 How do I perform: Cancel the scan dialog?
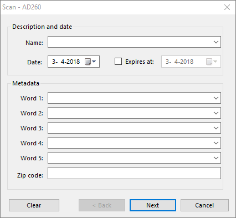[204, 205]
